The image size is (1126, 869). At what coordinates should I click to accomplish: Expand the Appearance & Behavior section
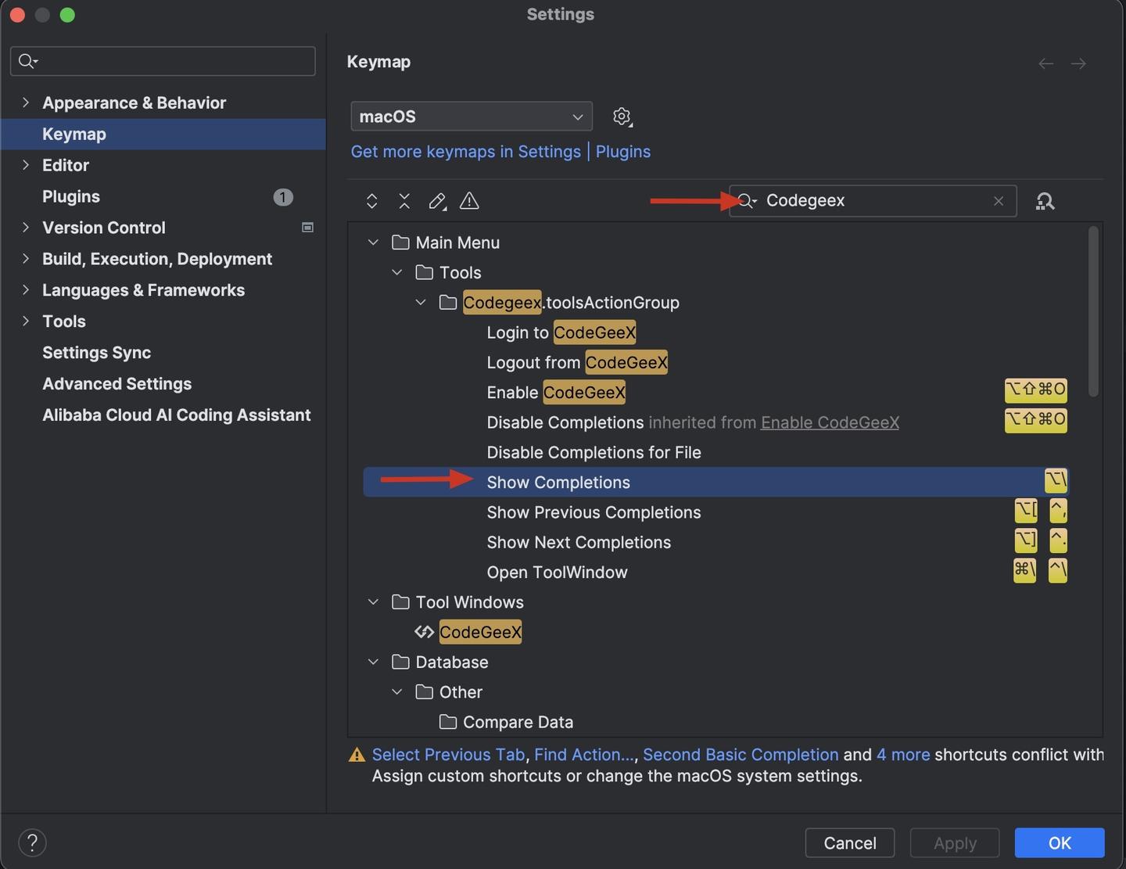[26, 102]
